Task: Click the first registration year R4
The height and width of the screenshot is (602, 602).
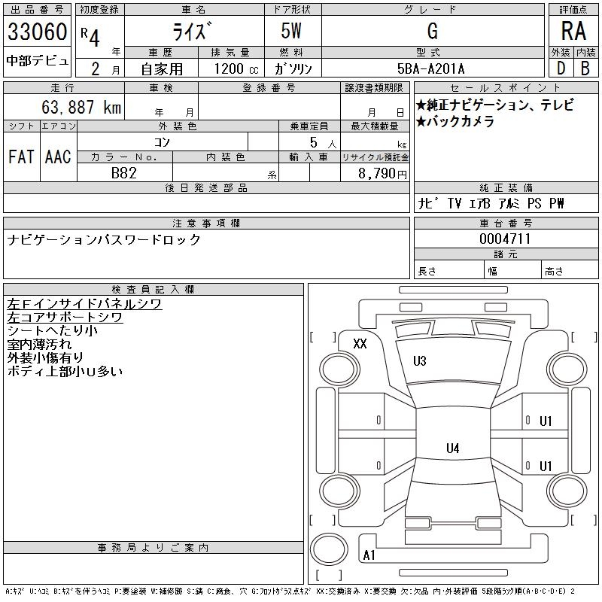Action: [x=90, y=36]
